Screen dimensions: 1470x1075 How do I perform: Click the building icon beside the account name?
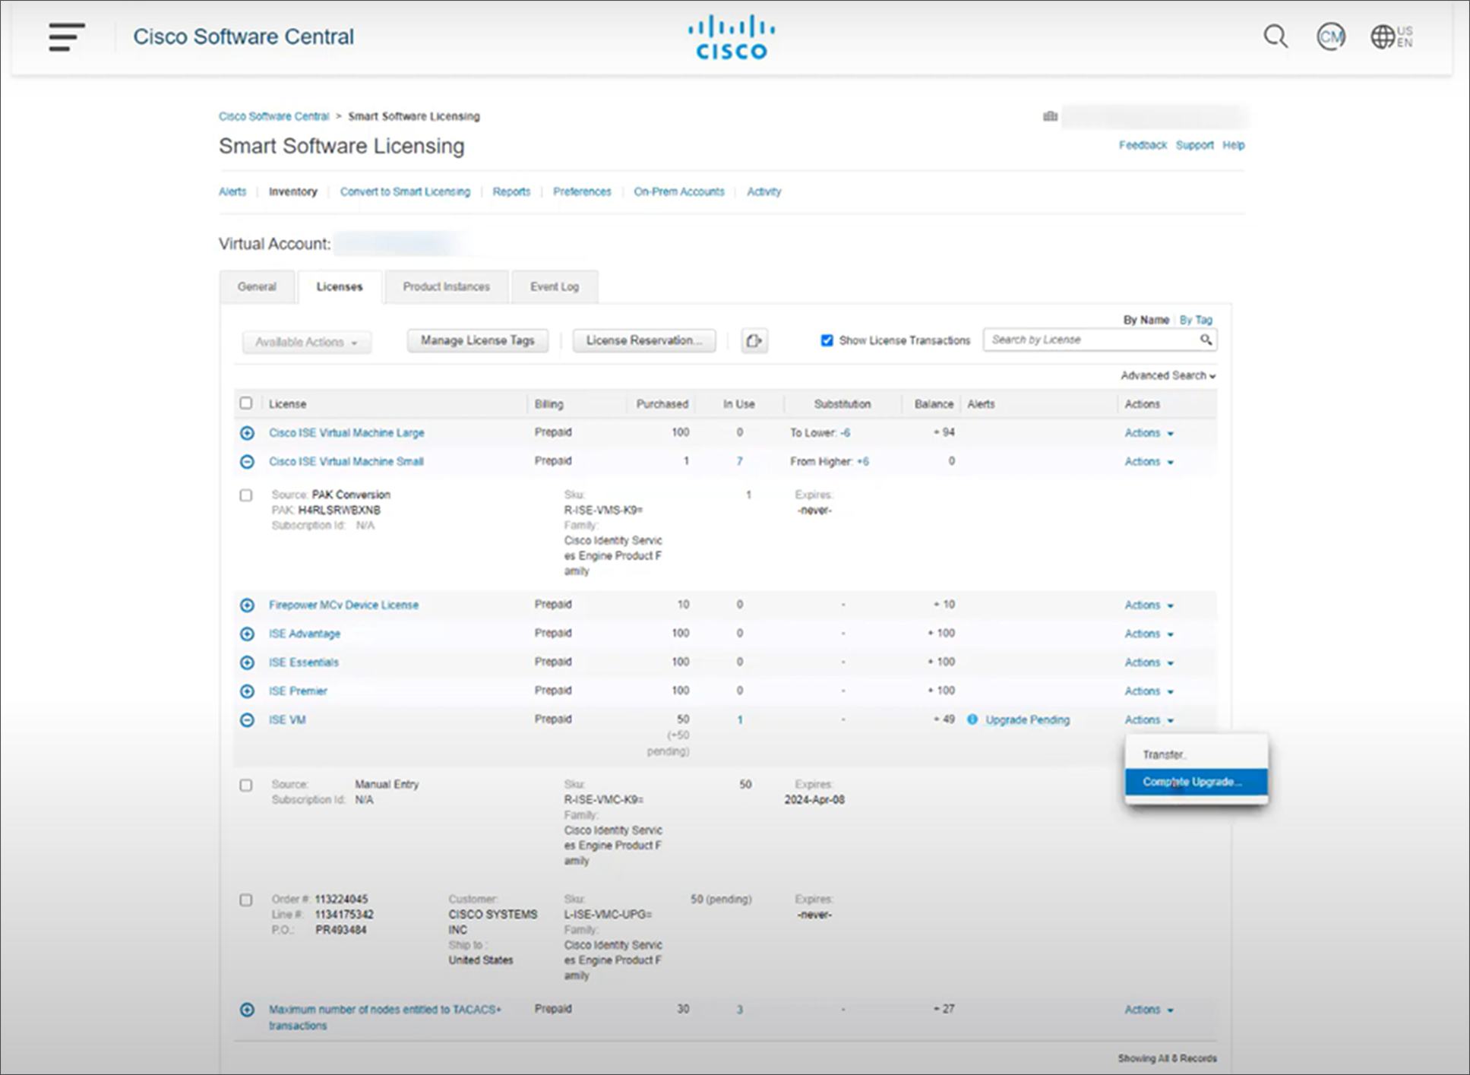1049,116
